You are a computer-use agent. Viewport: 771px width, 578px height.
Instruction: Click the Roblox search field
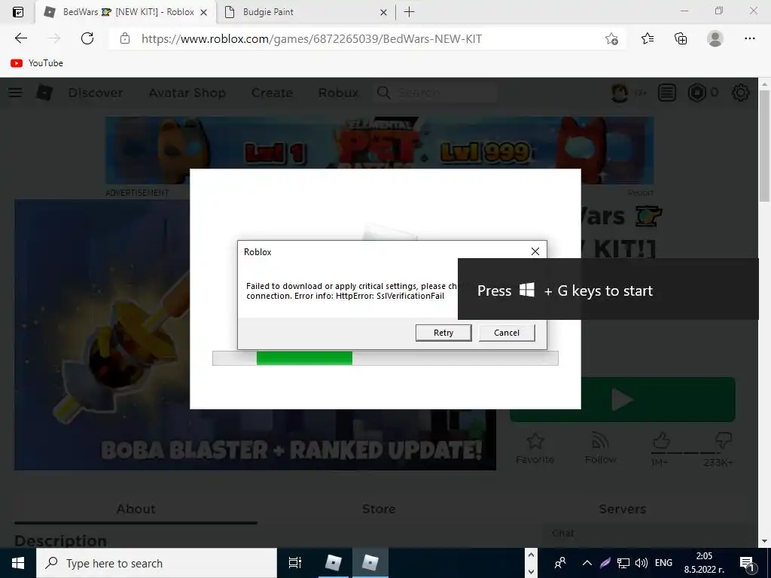pyautogui.click(x=436, y=93)
